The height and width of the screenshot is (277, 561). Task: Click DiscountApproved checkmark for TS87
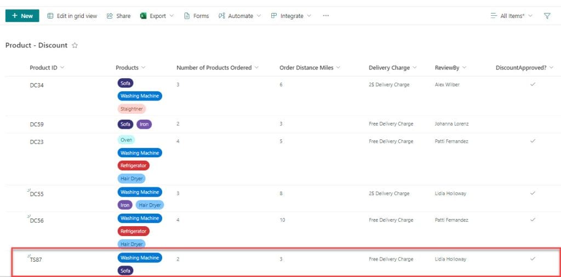pyautogui.click(x=533, y=259)
